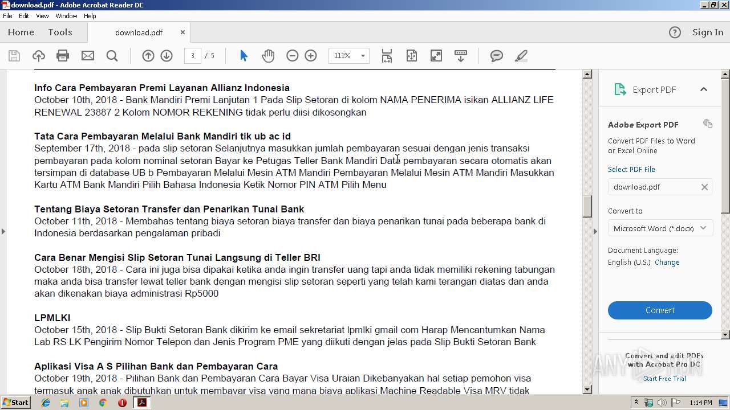The width and height of the screenshot is (730, 410).
Task: Click the download/keyboard toolbar icon
Action: coord(461,56)
